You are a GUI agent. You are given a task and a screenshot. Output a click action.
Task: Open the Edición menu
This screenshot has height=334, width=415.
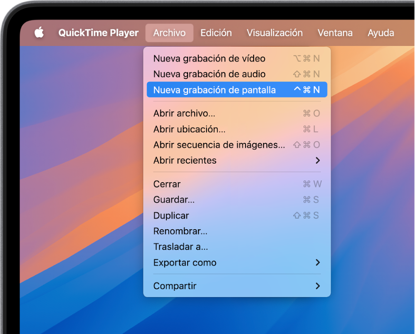(x=216, y=33)
